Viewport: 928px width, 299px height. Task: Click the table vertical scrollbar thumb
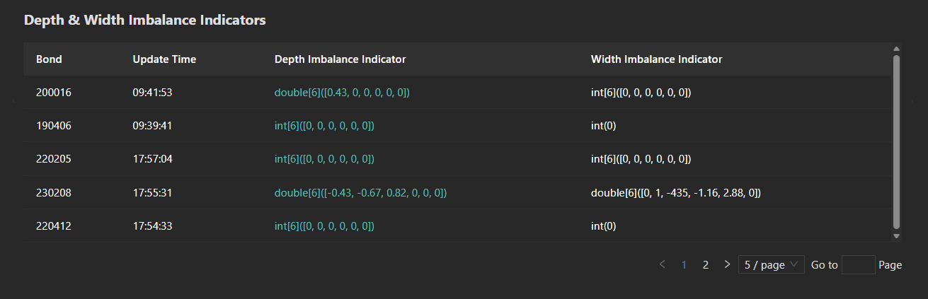(x=896, y=141)
